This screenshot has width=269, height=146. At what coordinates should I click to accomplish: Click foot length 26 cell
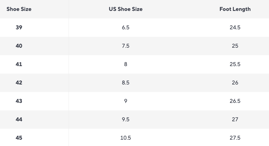pyautogui.click(x=235, y=83)
